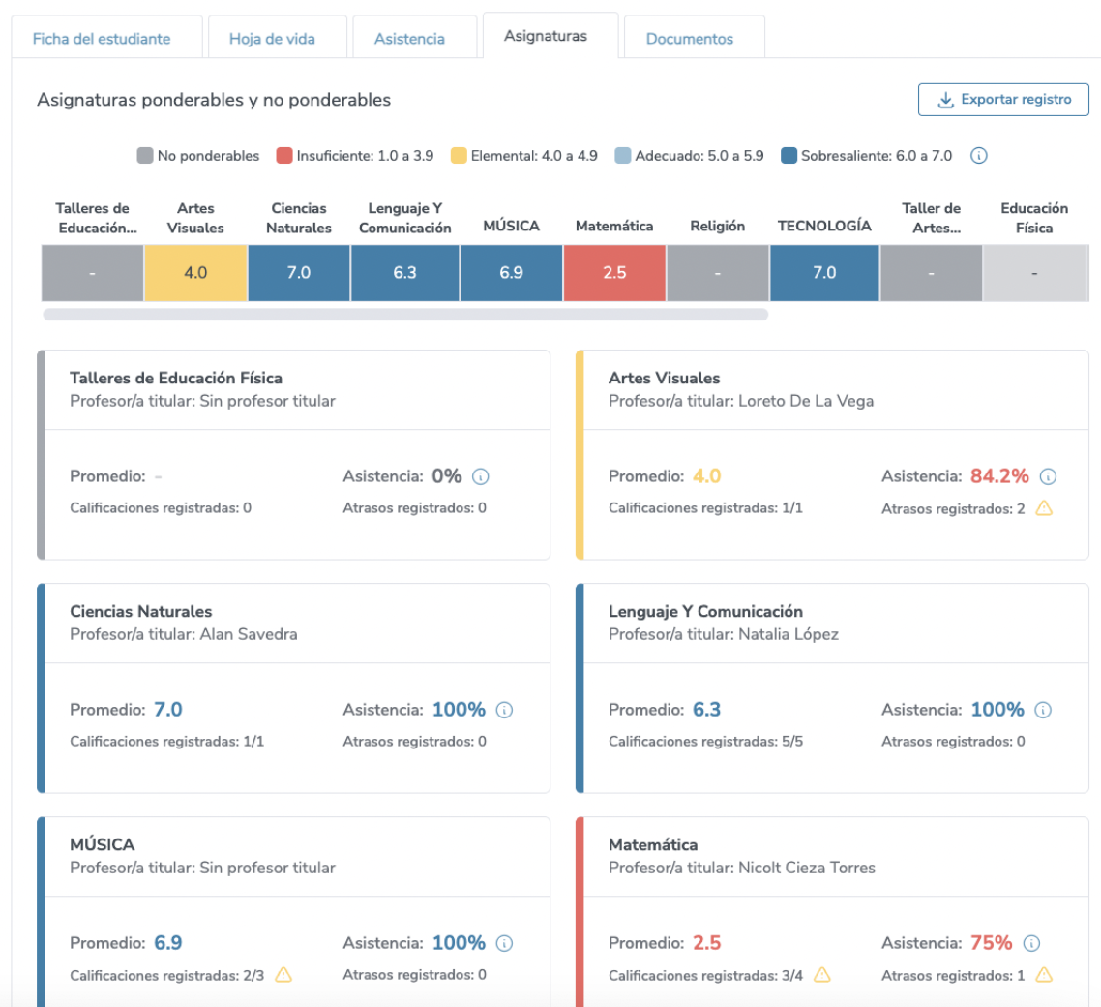This screenshot has height=1007, width=1101.
Task: Click the warning icon beside MÚSICA calificaciones 2/3
Action: (283, 975)
